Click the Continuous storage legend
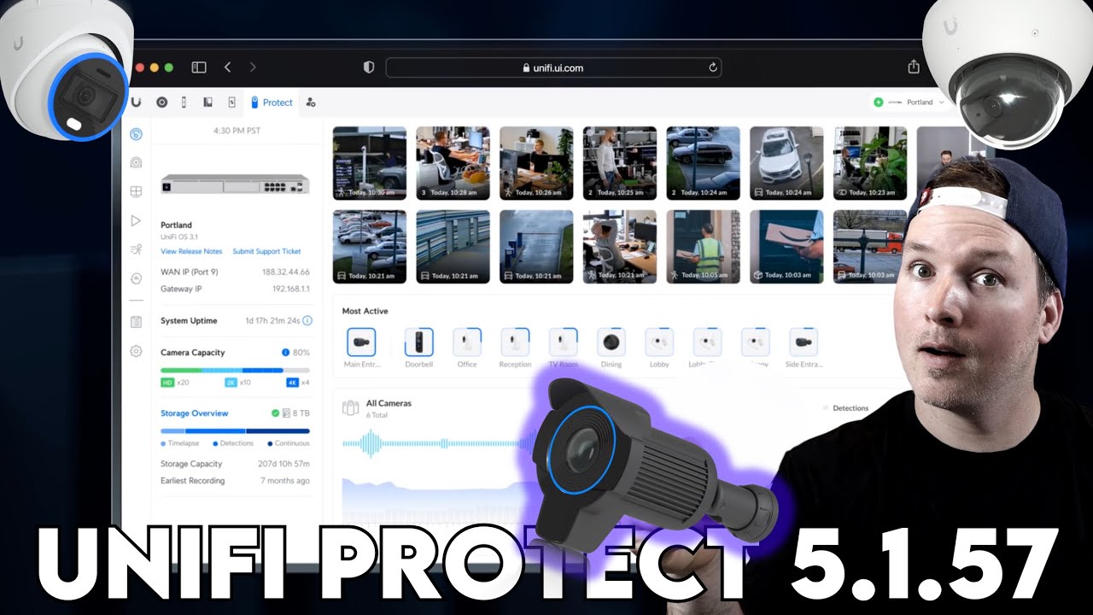The width and height of the screenshot is (1093, 615). (x=289, y=443)
